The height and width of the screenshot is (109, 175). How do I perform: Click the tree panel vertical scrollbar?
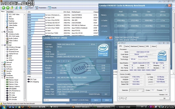point(24,57)
